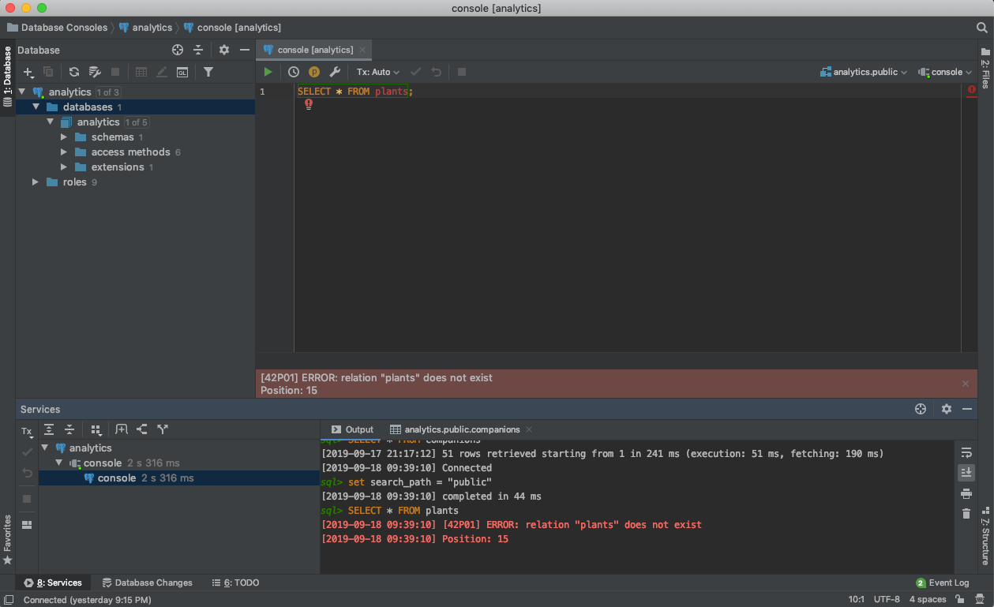Open query history via the clock icon
The width and height of the screenshot is (994, 607).
pyautogui.click(x=294, y=72)
